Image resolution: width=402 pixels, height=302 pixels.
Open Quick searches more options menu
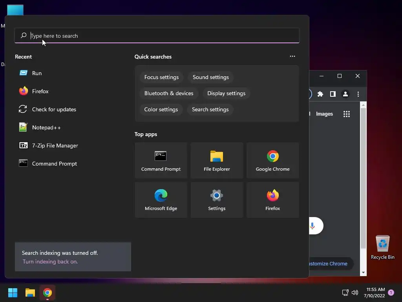(x=292, y=56)
